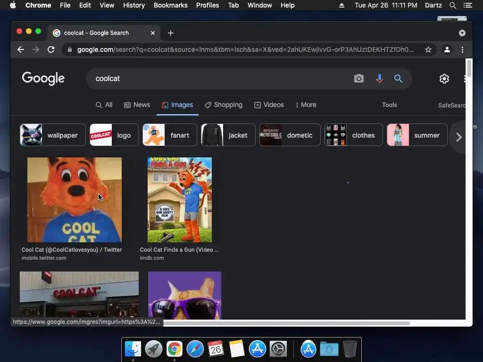This screenshot has height=362, width=483.
Task: Open the Chrome menu in menu bar
Action: pyautogui.click(x=38, y=5)
